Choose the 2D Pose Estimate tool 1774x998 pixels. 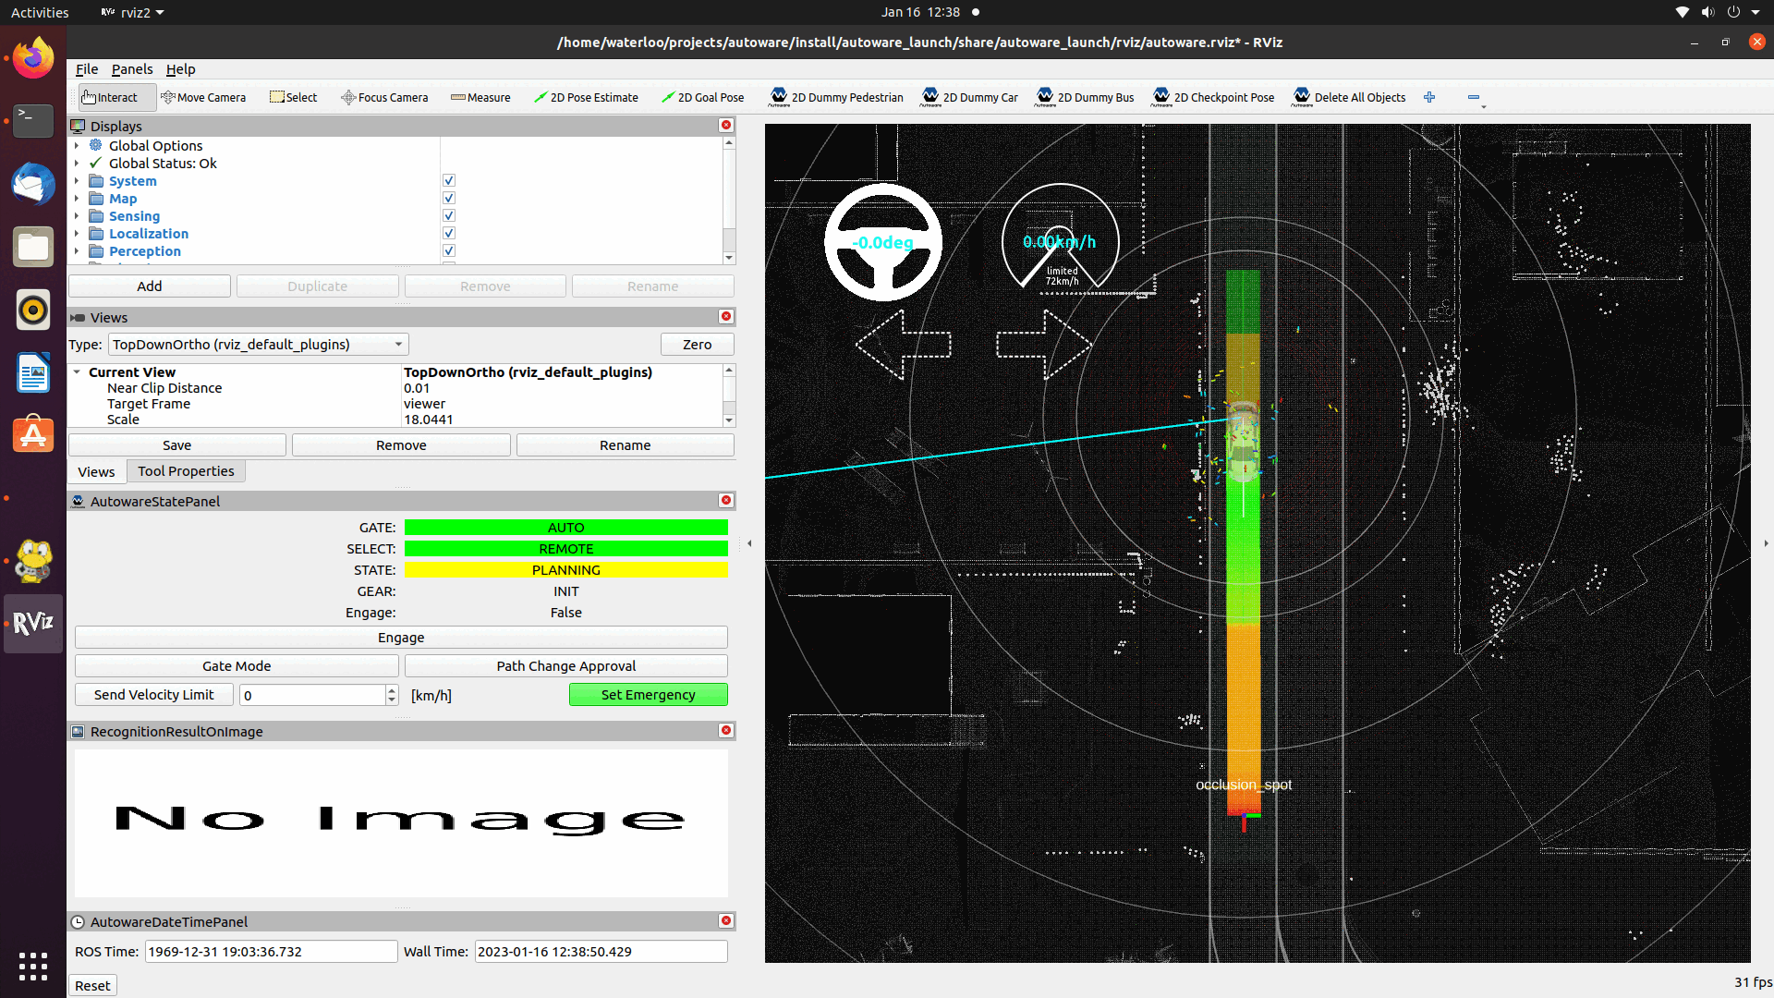[x=587, y=97]
